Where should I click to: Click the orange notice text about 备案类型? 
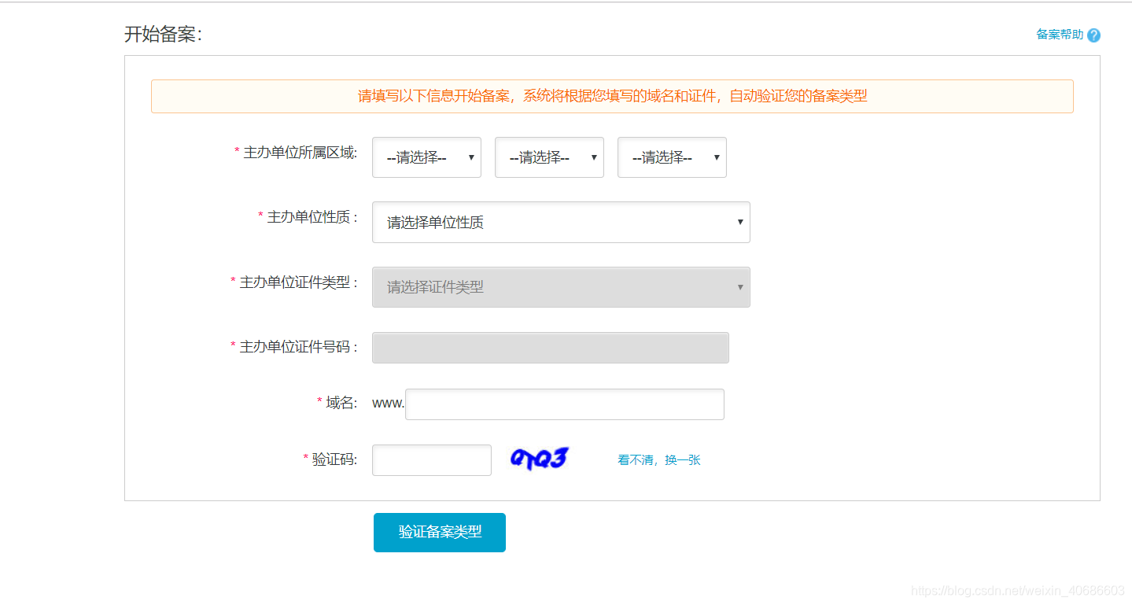click(x=612, y=96)
